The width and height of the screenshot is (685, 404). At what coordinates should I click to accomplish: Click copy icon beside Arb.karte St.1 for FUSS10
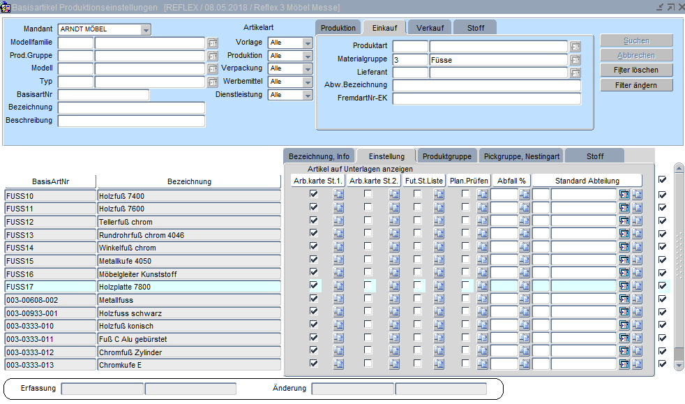point(338,195)
